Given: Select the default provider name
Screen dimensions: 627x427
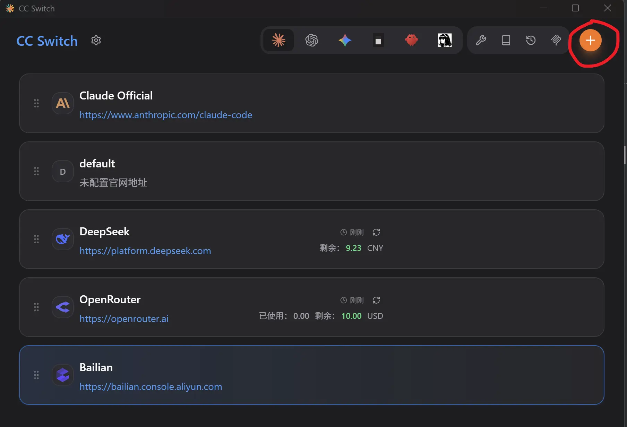Looking at the screenshot, I should pyautogui.click(x=97, y=164).
